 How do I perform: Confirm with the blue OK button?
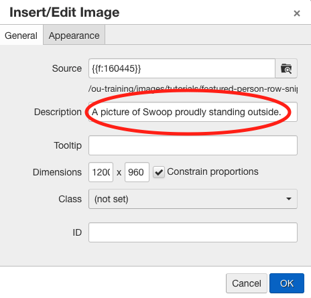coord(287,283)
